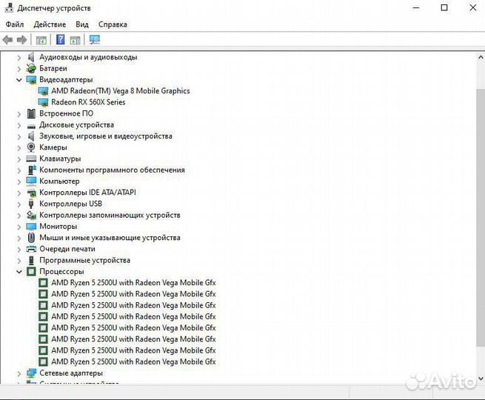Click the Батареи battery icon
The width and height of the screenshot is (485, 400).
click(31, 68)
